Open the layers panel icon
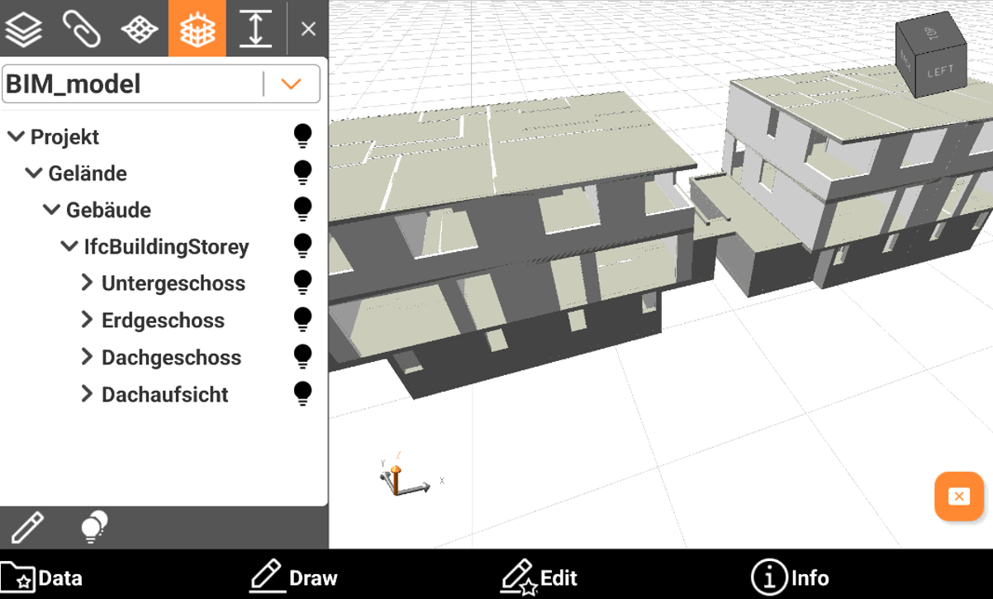Screen dimensions: 993x599 click(24, 29)
